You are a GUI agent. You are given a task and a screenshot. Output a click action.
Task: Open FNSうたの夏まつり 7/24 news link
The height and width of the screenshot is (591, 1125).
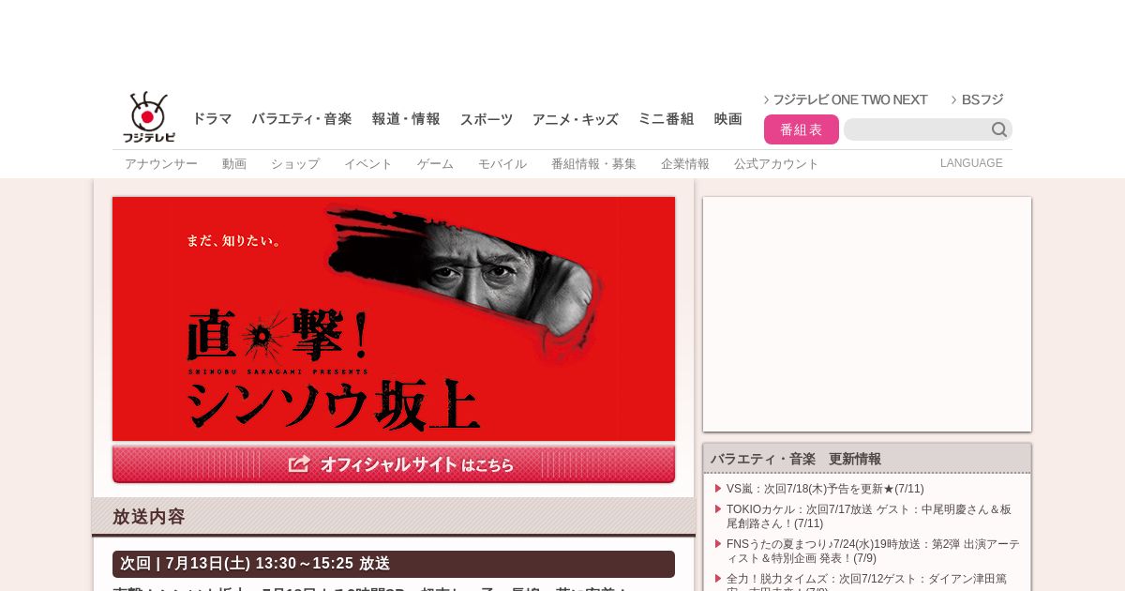point(873,551)
